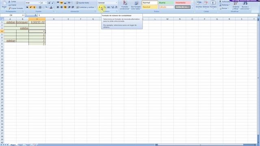
Task: Apply the Buena cell style
Action: (x=166, y=3)
